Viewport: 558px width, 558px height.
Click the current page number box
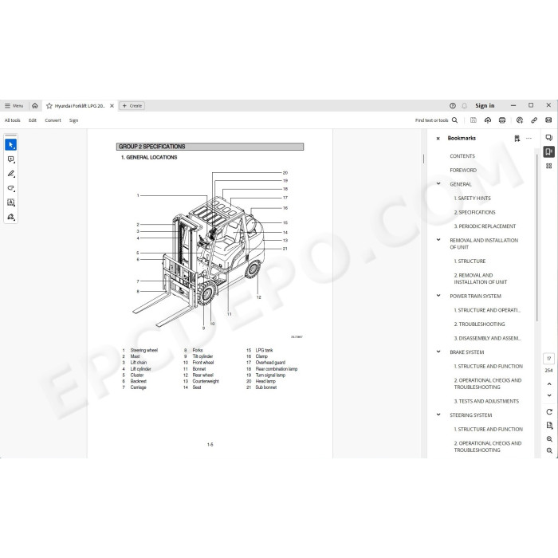click(548, 359)
